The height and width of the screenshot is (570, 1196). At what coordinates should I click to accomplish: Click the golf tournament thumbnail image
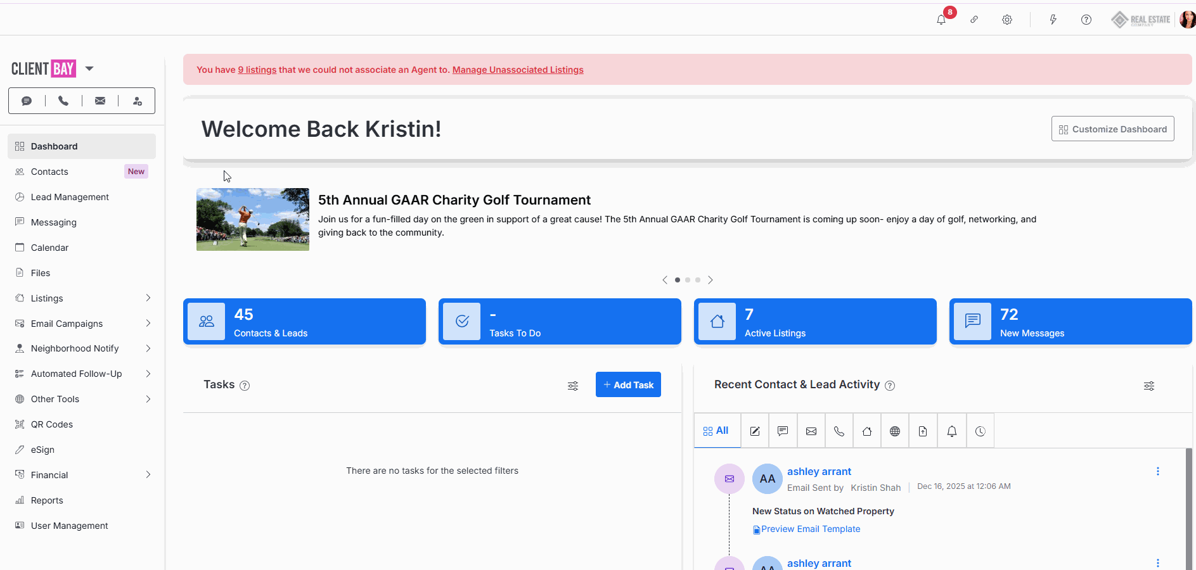[x=252, y=219]
